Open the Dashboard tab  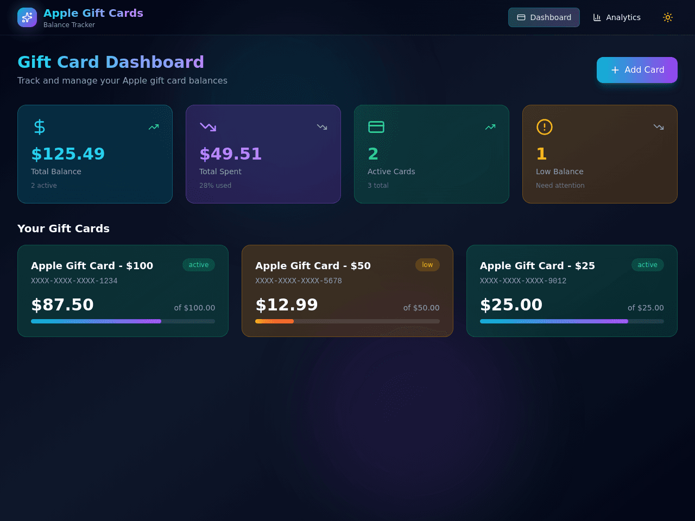[x=544, y=17]
